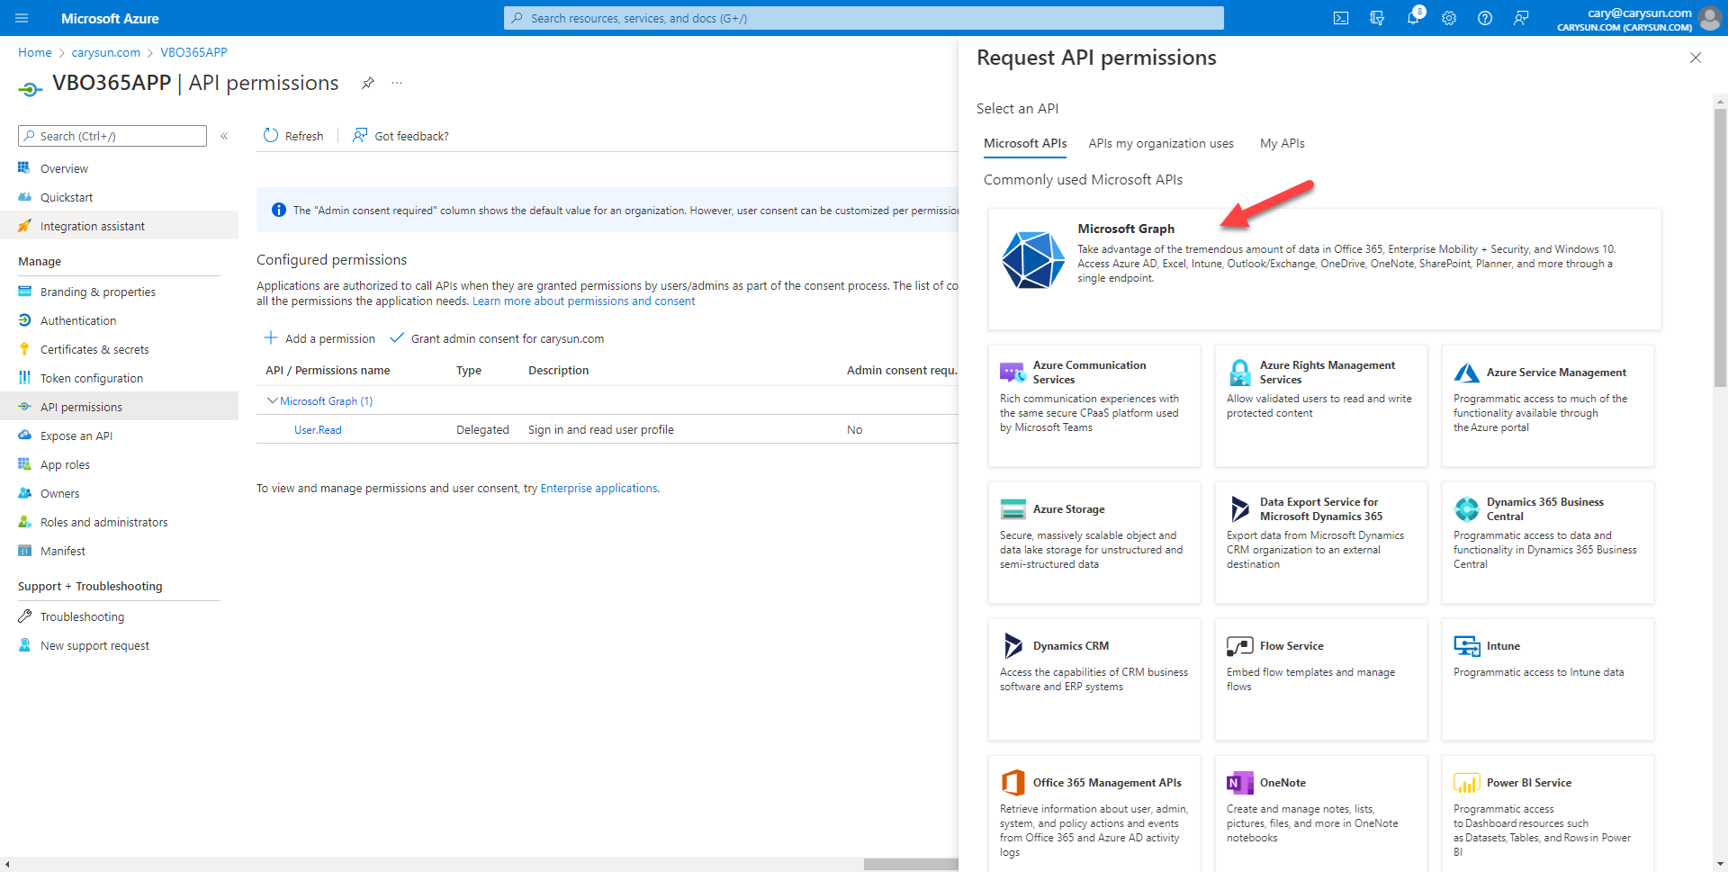Collapse the left navigation menu chevron
Screen dimensions: 1728x872
224,136
